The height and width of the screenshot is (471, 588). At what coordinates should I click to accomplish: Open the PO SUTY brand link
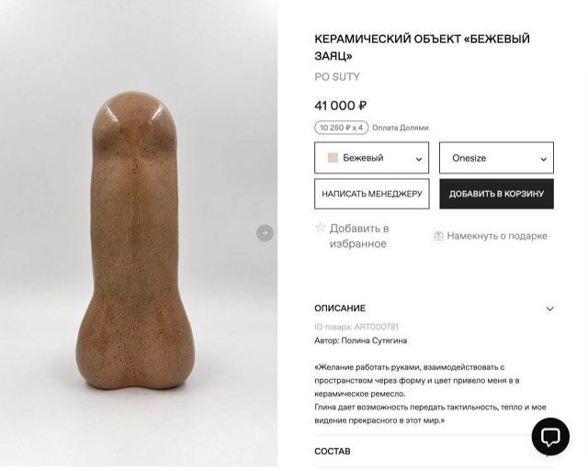tap(337, 77)
